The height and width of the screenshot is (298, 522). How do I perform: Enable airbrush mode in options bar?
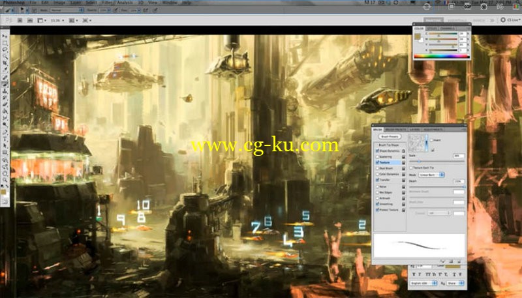coord(145,10)
